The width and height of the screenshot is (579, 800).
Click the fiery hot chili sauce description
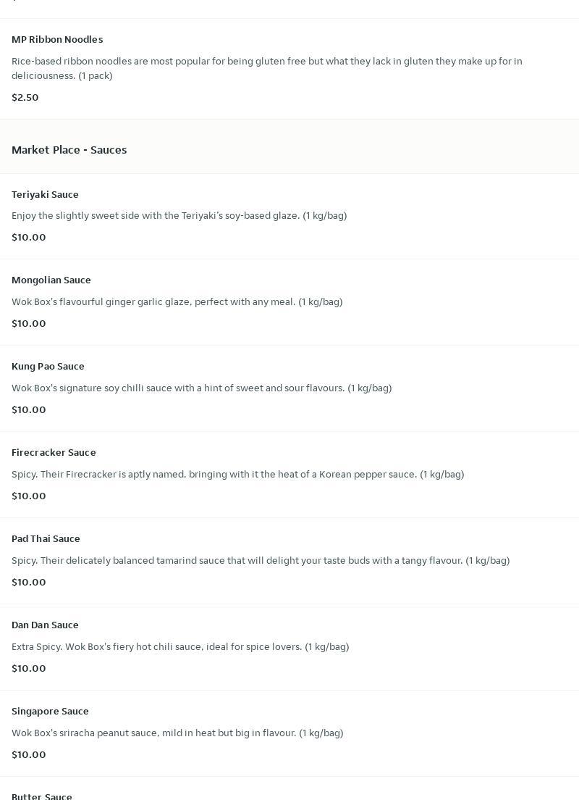pos(180,647)
